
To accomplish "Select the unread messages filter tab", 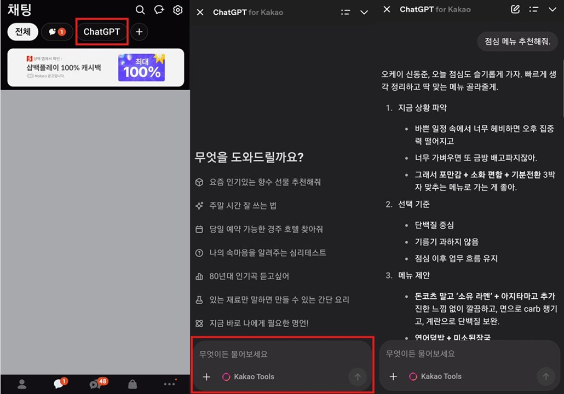I will click(x=57, y=32).
